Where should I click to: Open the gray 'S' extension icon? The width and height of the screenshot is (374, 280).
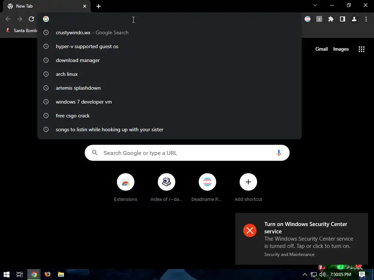tap(319, 19)
